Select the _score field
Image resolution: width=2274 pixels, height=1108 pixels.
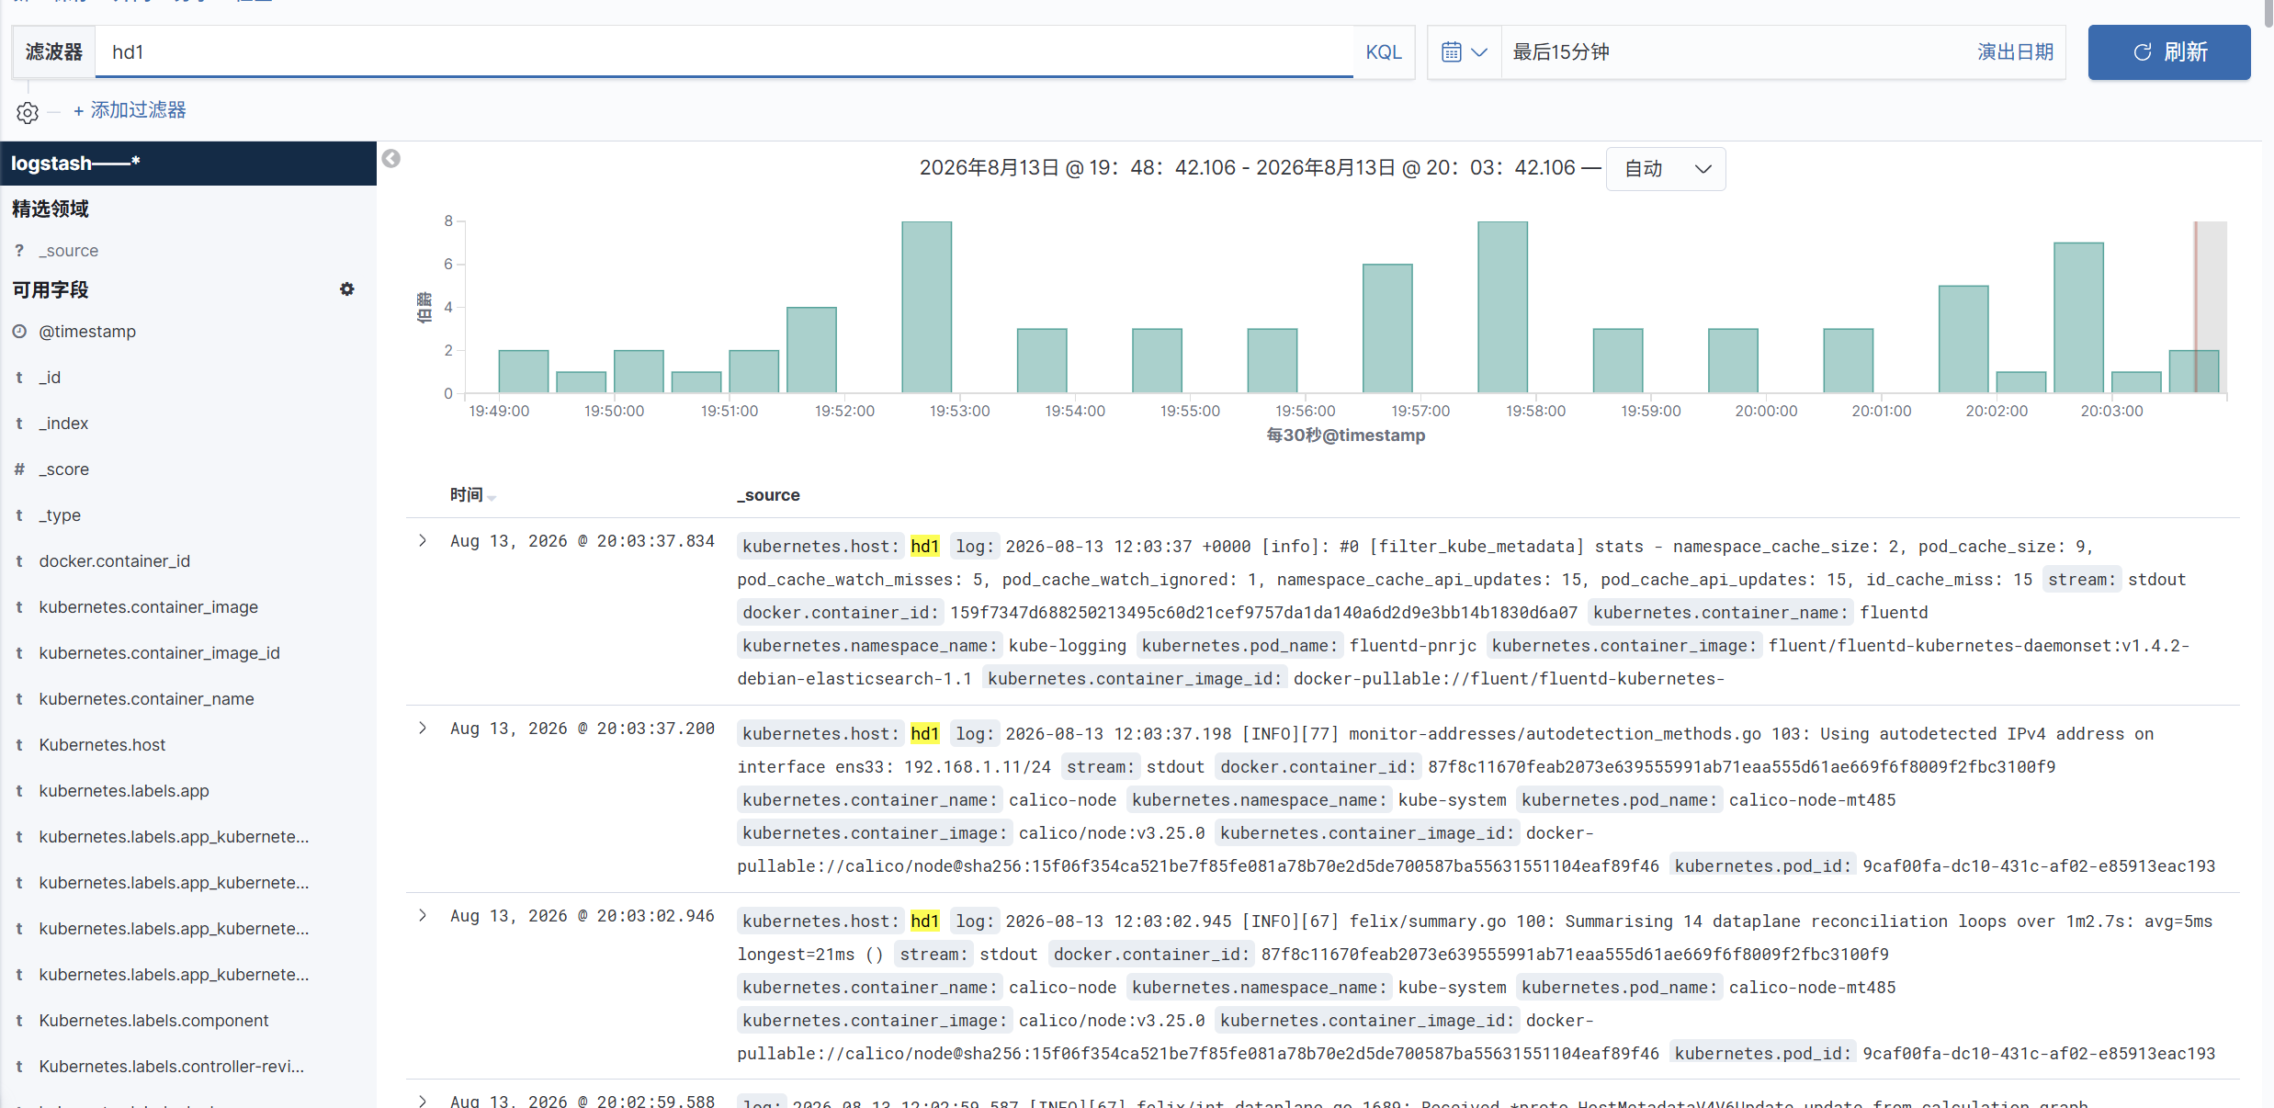click(63, 469)
